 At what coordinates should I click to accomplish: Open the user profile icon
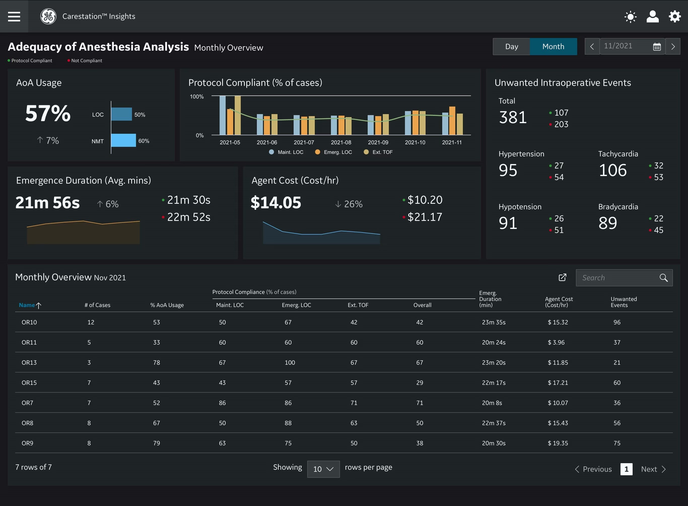tap(652, 17)
